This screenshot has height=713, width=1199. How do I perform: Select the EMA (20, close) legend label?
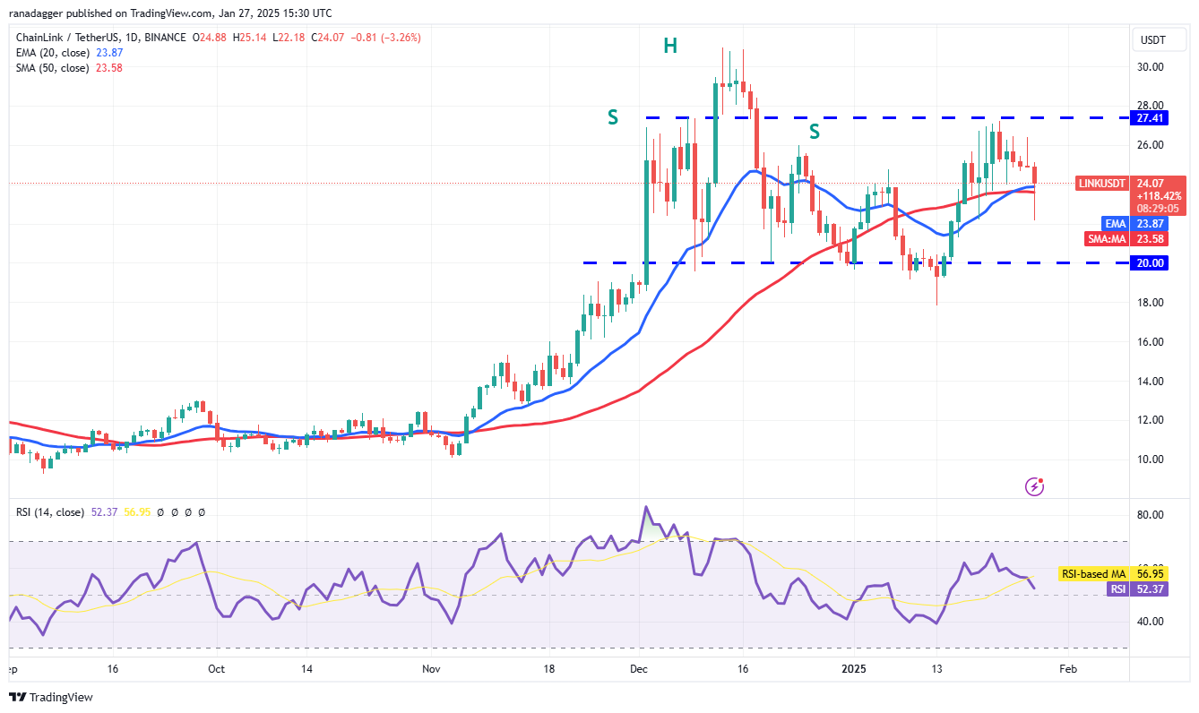(x=51, y=53)
